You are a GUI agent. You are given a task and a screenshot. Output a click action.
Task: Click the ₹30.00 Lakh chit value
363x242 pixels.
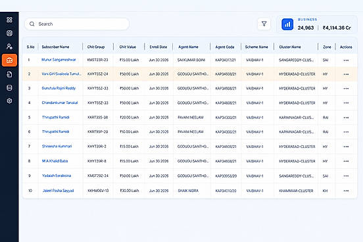coord(129,191)
